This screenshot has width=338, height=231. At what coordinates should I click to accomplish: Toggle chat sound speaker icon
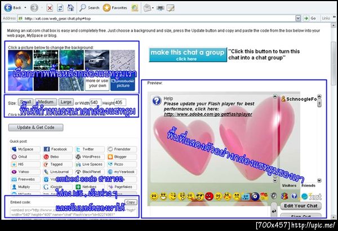[274, 196]
